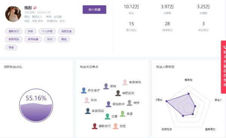
Task: Click the green 正餐 person icon
Action: 107,117
